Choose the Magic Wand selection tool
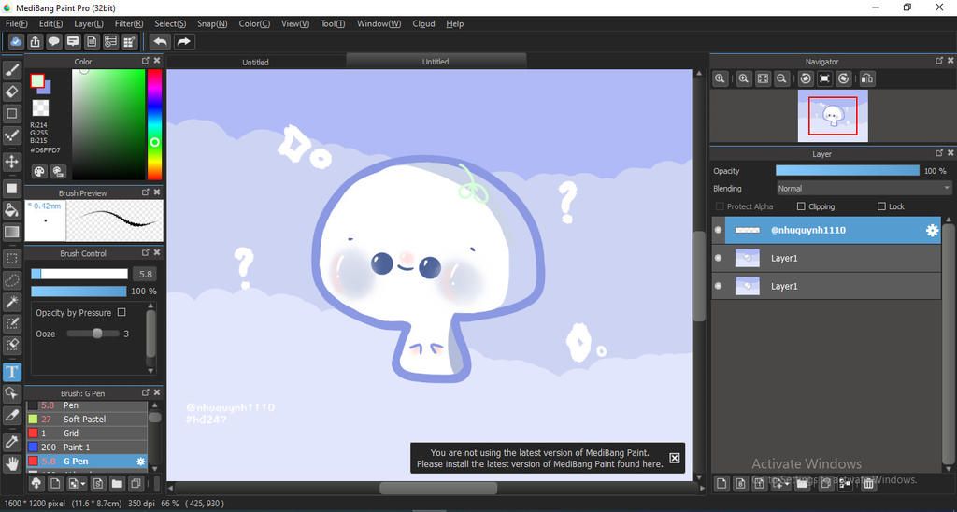 pos(12,302)
